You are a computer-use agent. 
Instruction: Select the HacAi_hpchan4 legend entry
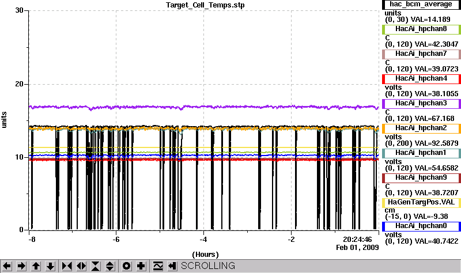click(x=421, y=78)
